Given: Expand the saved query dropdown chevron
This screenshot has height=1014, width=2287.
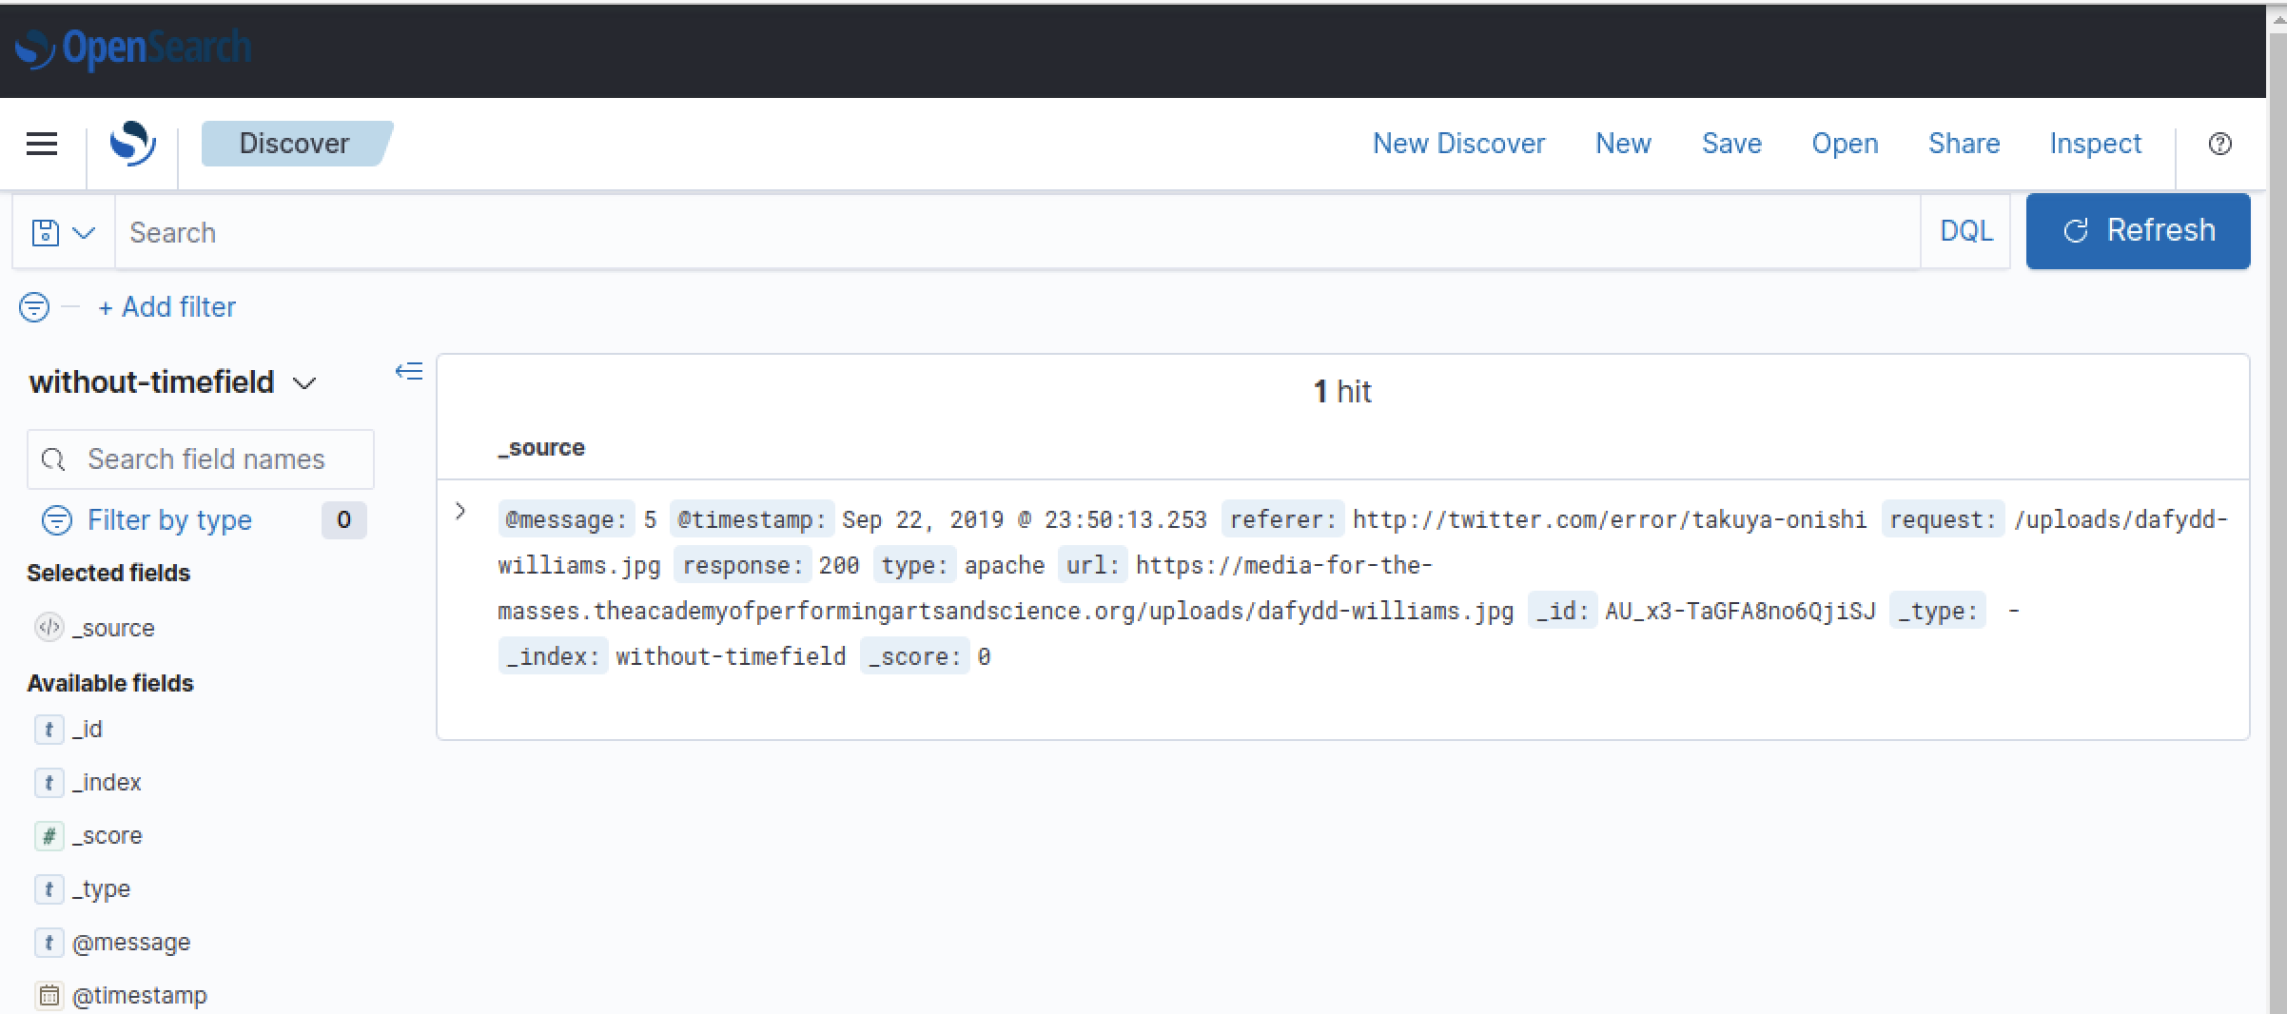Looking at the screenshot, I should 85,231.
